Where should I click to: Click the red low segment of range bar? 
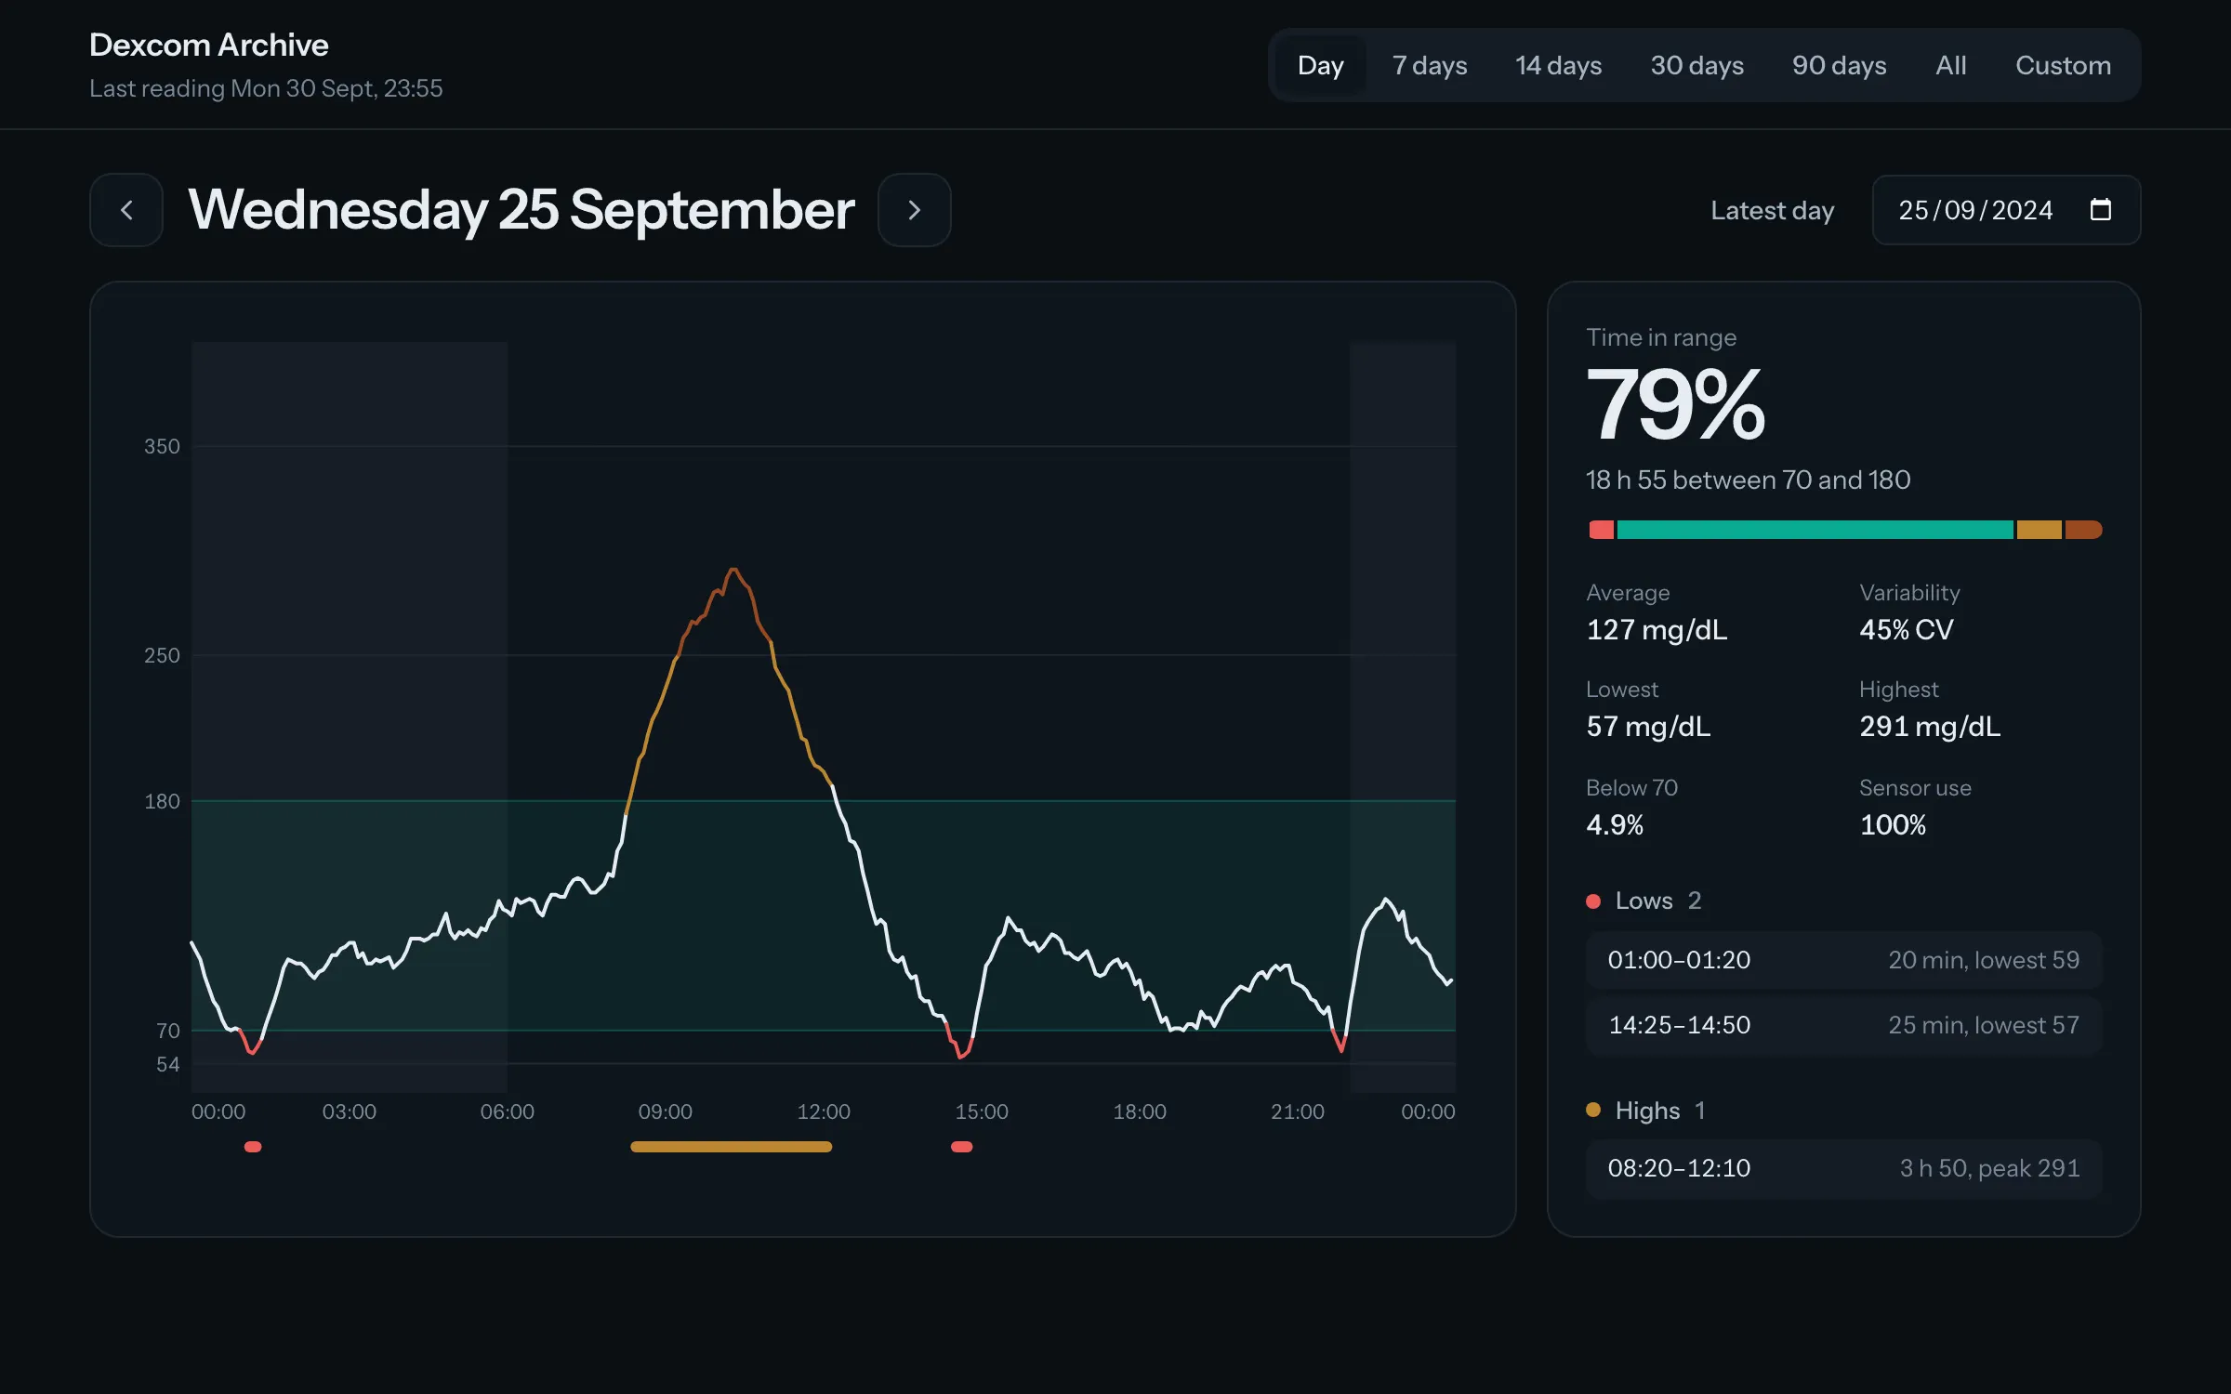[x=1602, y=530]
